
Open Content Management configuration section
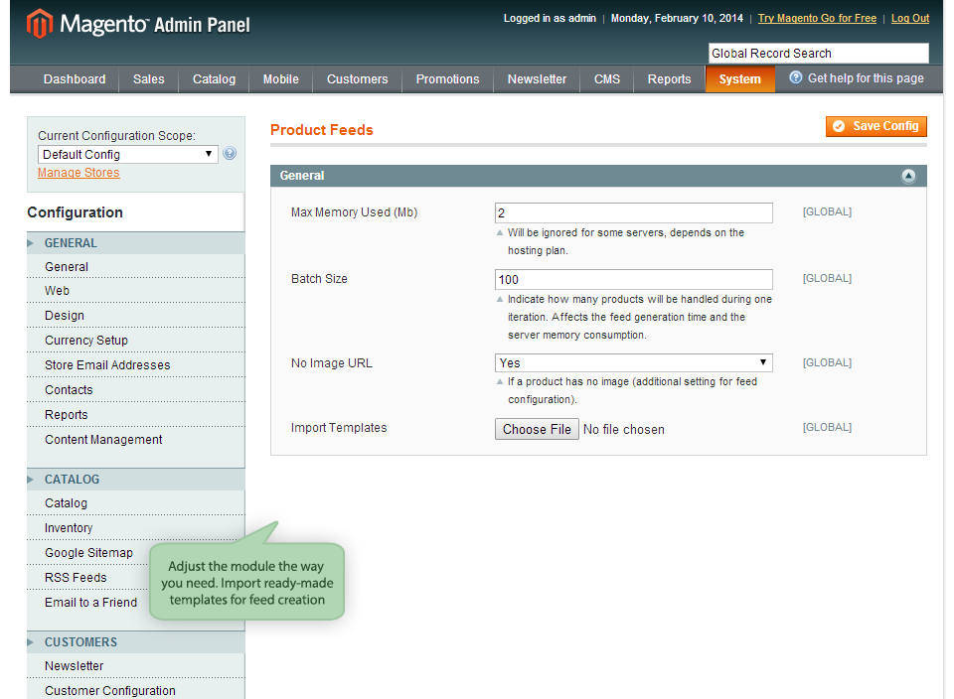pos(136,440)
